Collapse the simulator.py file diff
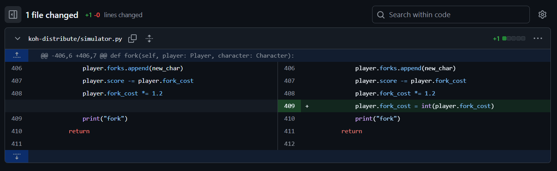The height and width of the screenshot is (171, 557). pos(17,38)
